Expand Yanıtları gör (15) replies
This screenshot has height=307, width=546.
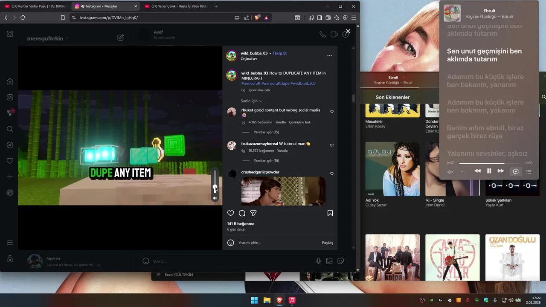click(266, 132)
